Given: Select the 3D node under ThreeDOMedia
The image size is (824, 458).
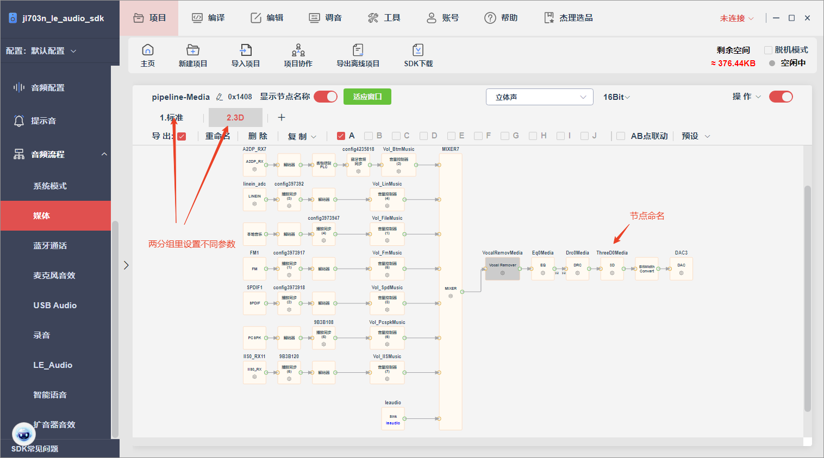Looking at the screenshot, I should (x=612, y=269).
